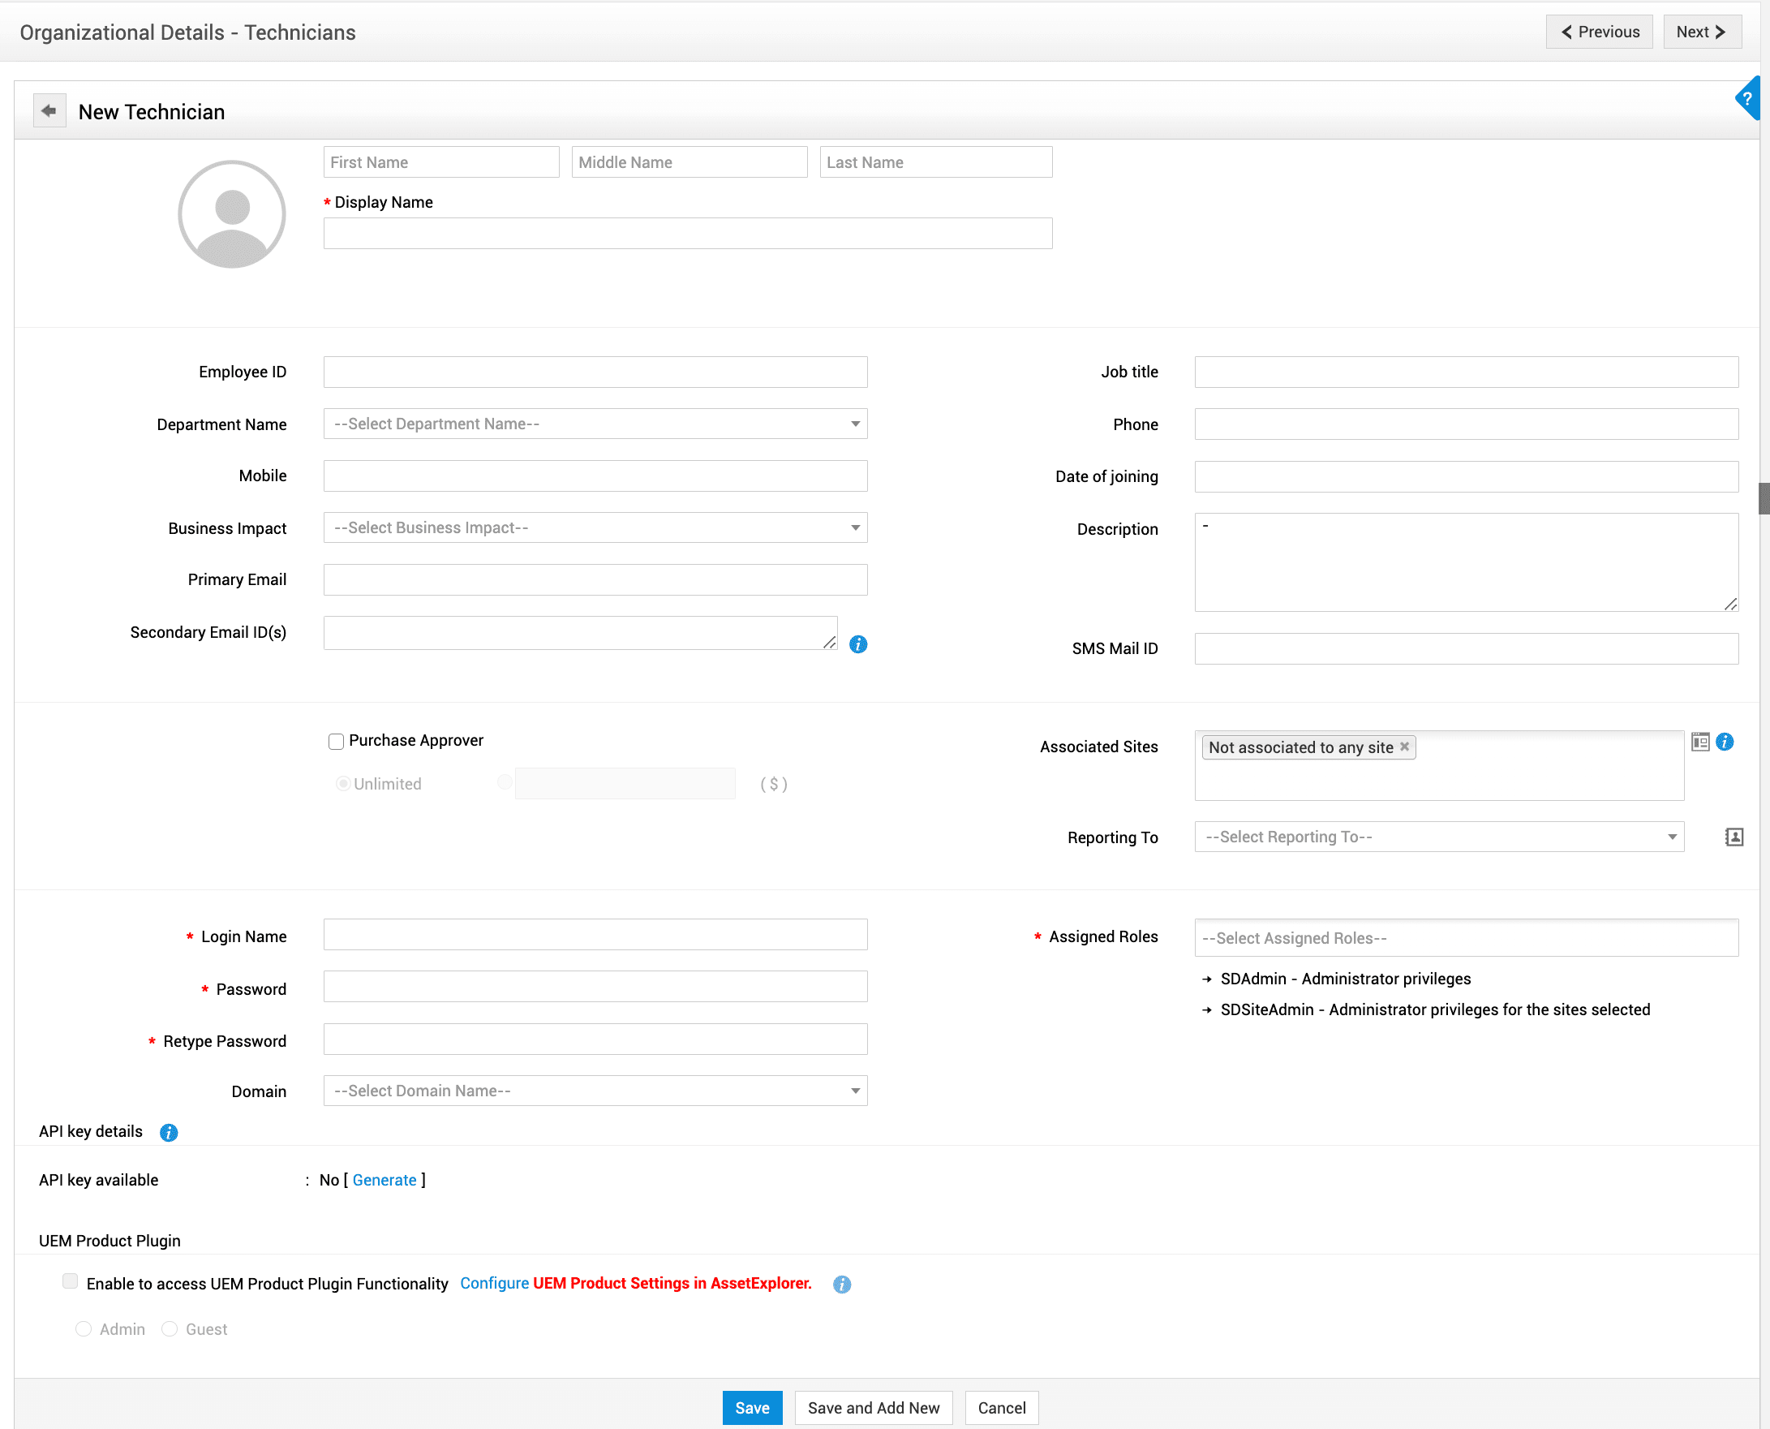Click the API key details info icon
The width and height of the screenshot is (1770, 1429).
pyautogui.click(x=169, y=1133)
